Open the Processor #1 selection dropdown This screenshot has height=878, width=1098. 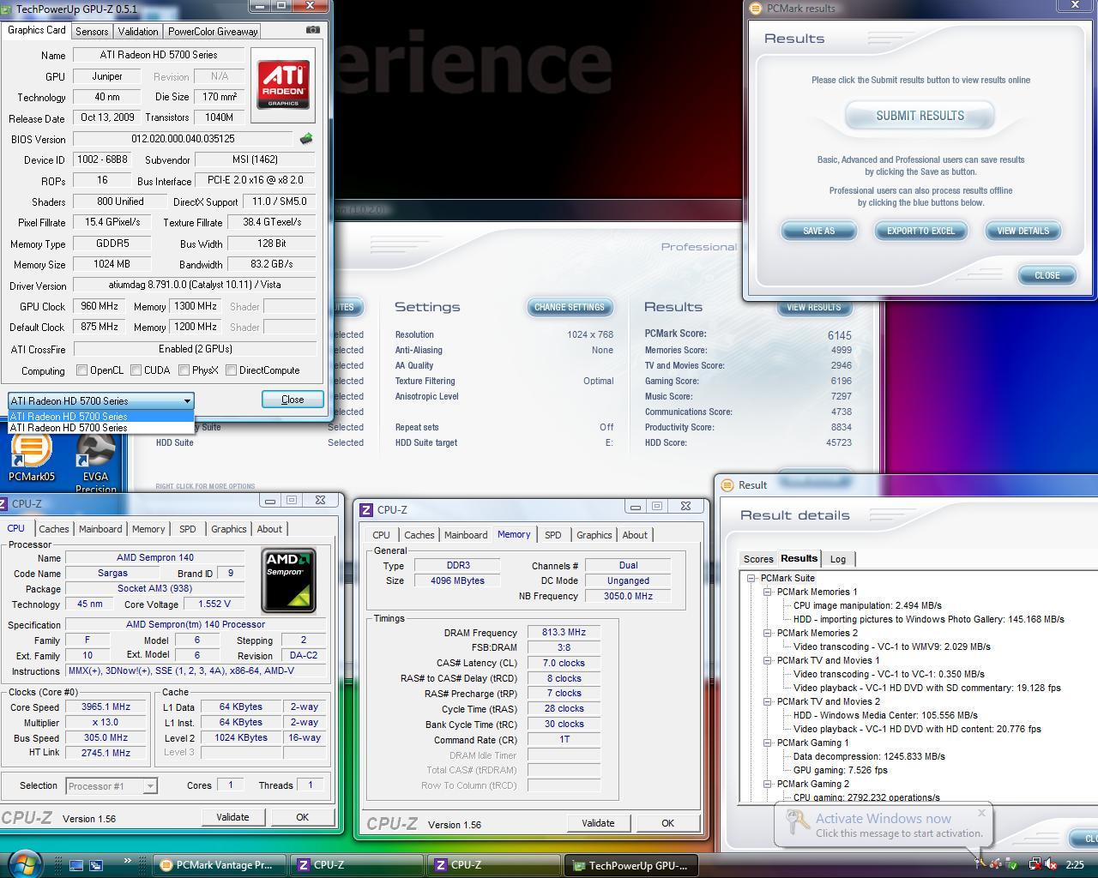[x=111, y=785]
